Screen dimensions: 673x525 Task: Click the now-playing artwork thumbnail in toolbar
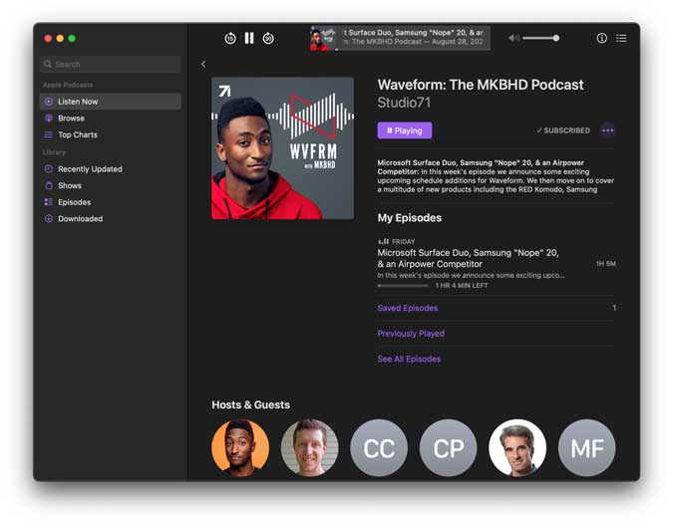click(x=323, y=39)
